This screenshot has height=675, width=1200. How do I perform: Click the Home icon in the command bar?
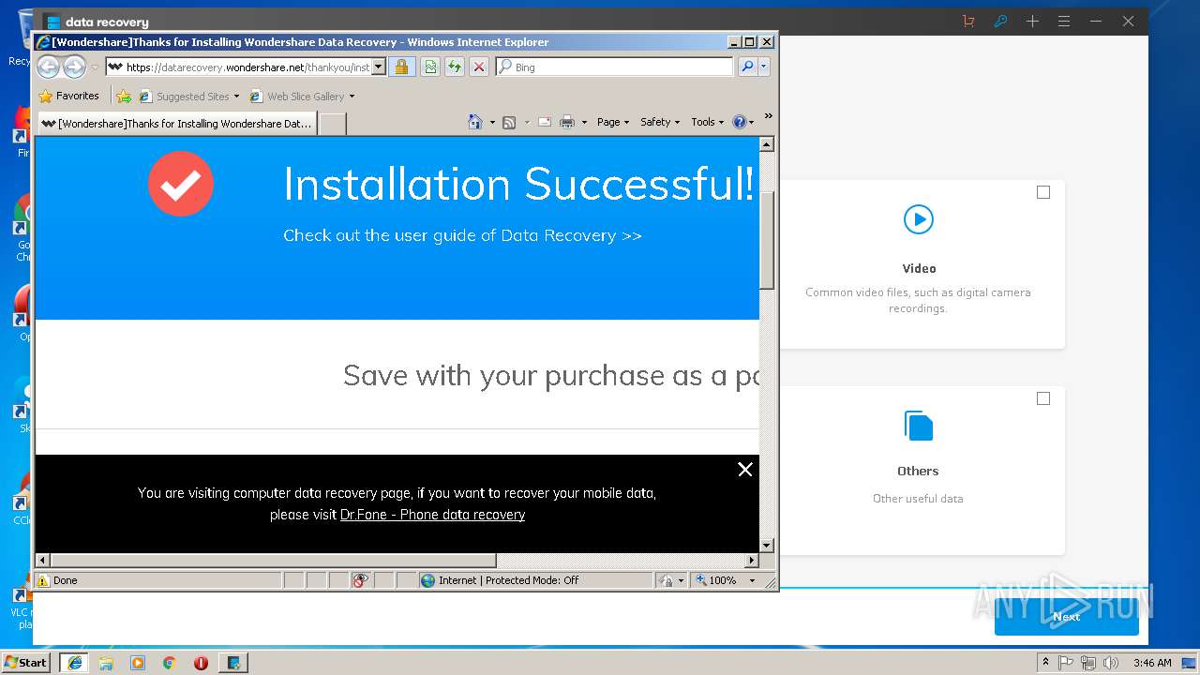pyautogui.click(x=475, y=122)
